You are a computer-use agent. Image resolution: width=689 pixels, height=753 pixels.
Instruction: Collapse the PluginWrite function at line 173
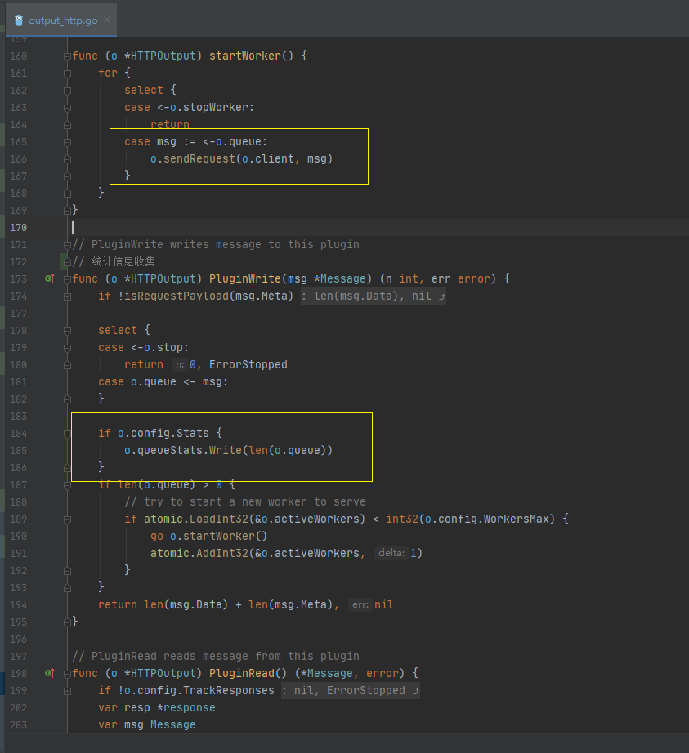[x=67, y=279]
